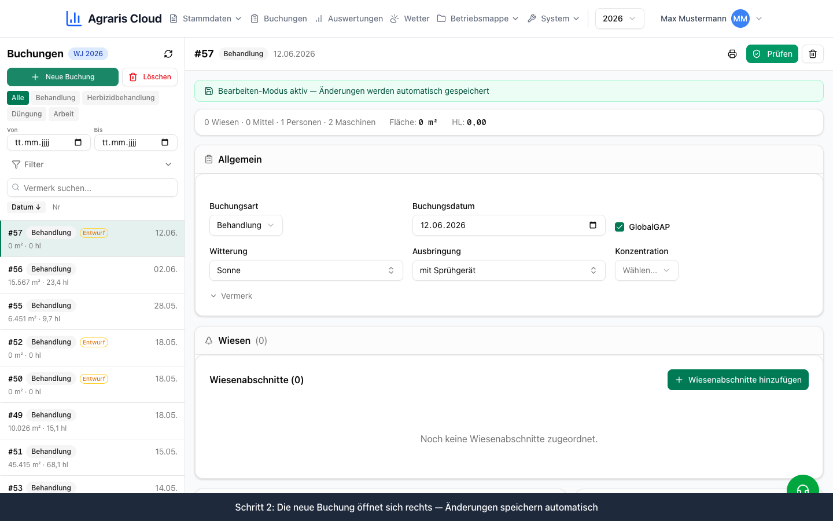
Task: Open the Buchungsart Behandlung dropdown
Action: pyautogui.click(x=246, y=225)
